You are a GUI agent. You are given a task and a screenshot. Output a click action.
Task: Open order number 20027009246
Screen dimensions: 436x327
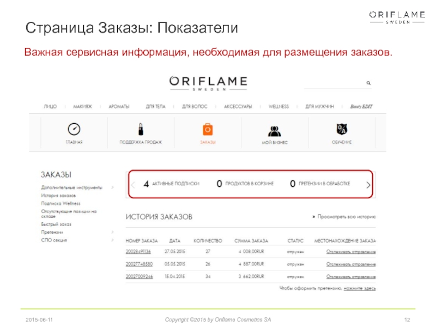pyautogui.click(x=140, y=276)
